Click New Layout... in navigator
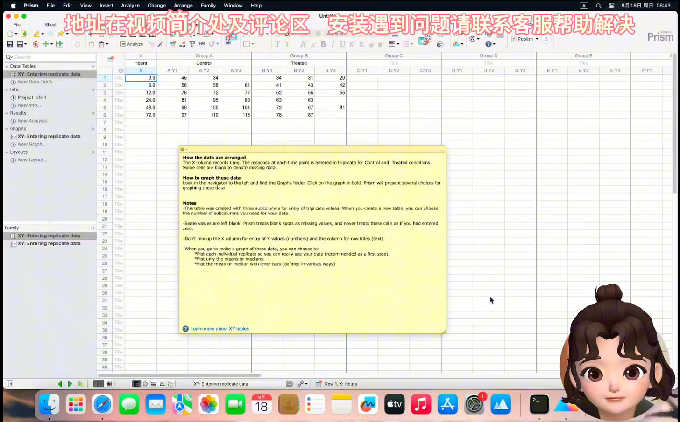 tap(32, 160)
